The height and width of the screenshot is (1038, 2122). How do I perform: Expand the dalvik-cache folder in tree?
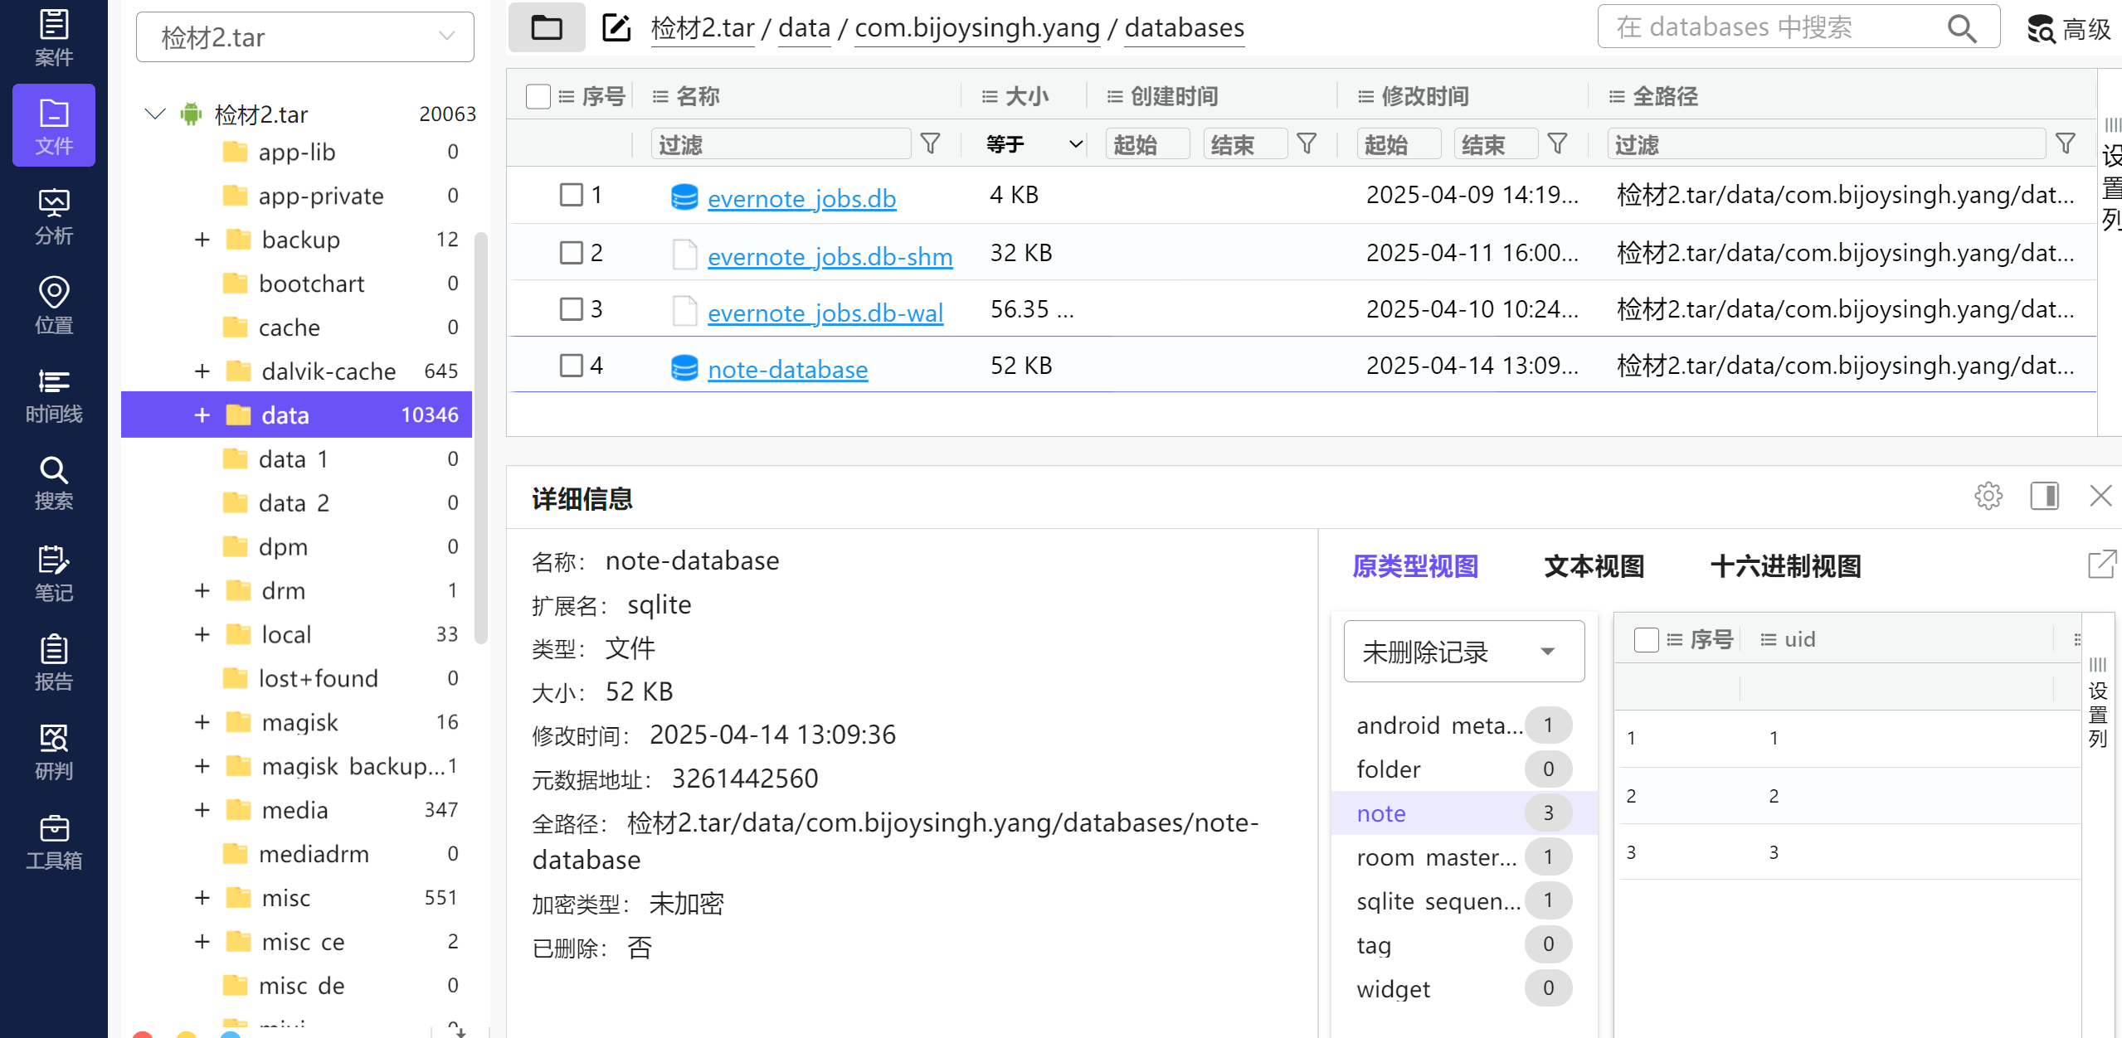(x=202, y=371)
